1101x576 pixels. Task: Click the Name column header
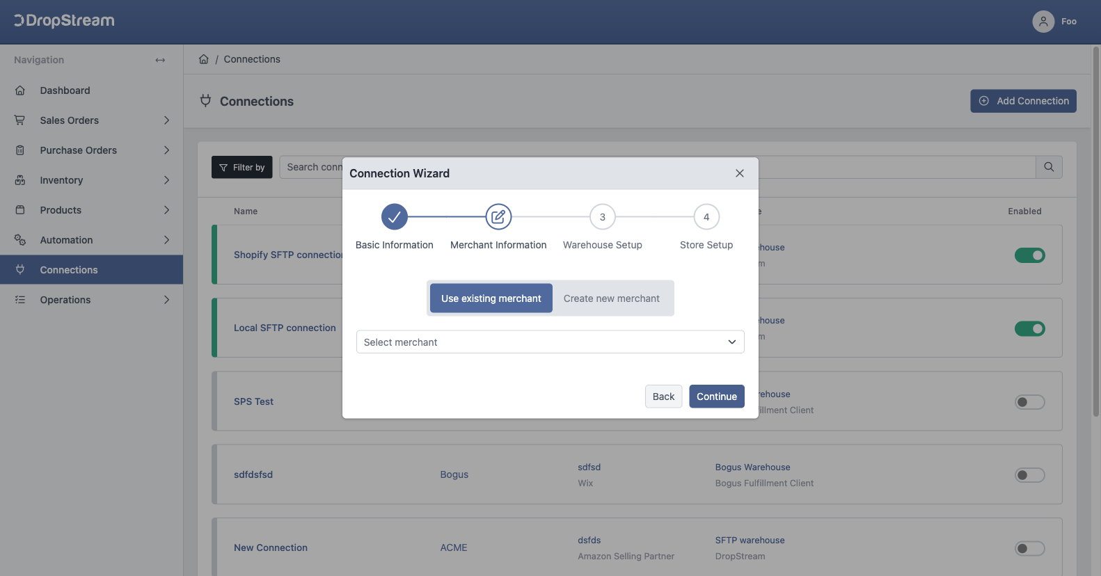click(x=246, y=211)
